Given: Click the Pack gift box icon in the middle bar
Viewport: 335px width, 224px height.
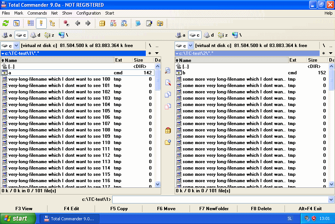Looking at the screenshot, I should click(x=168, y=130).
